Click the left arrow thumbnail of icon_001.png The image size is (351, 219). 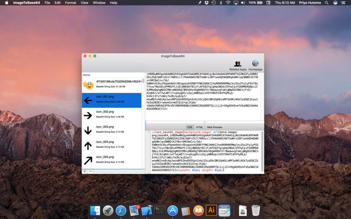coord(88,101)
